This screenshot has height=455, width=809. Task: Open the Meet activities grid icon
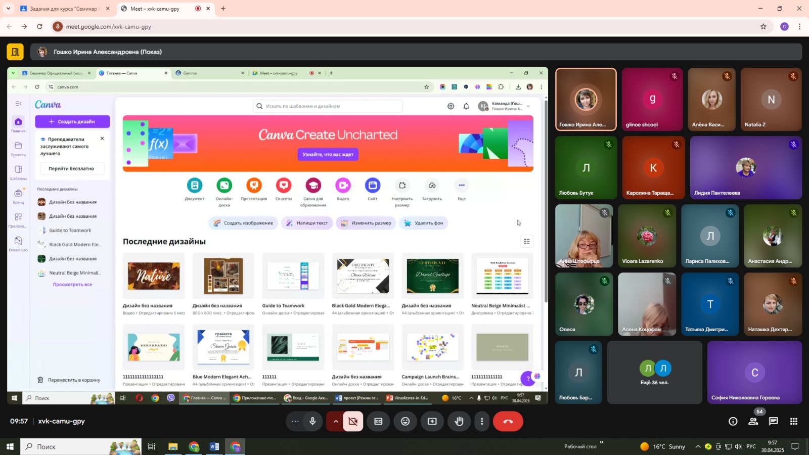pyautogui.click(x=794, y=421)
